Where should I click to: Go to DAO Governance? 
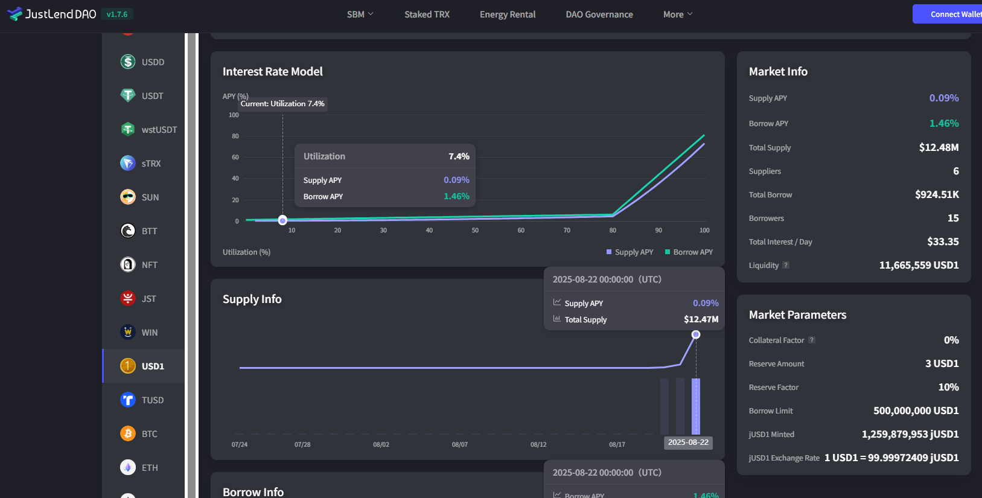[599, 14]
